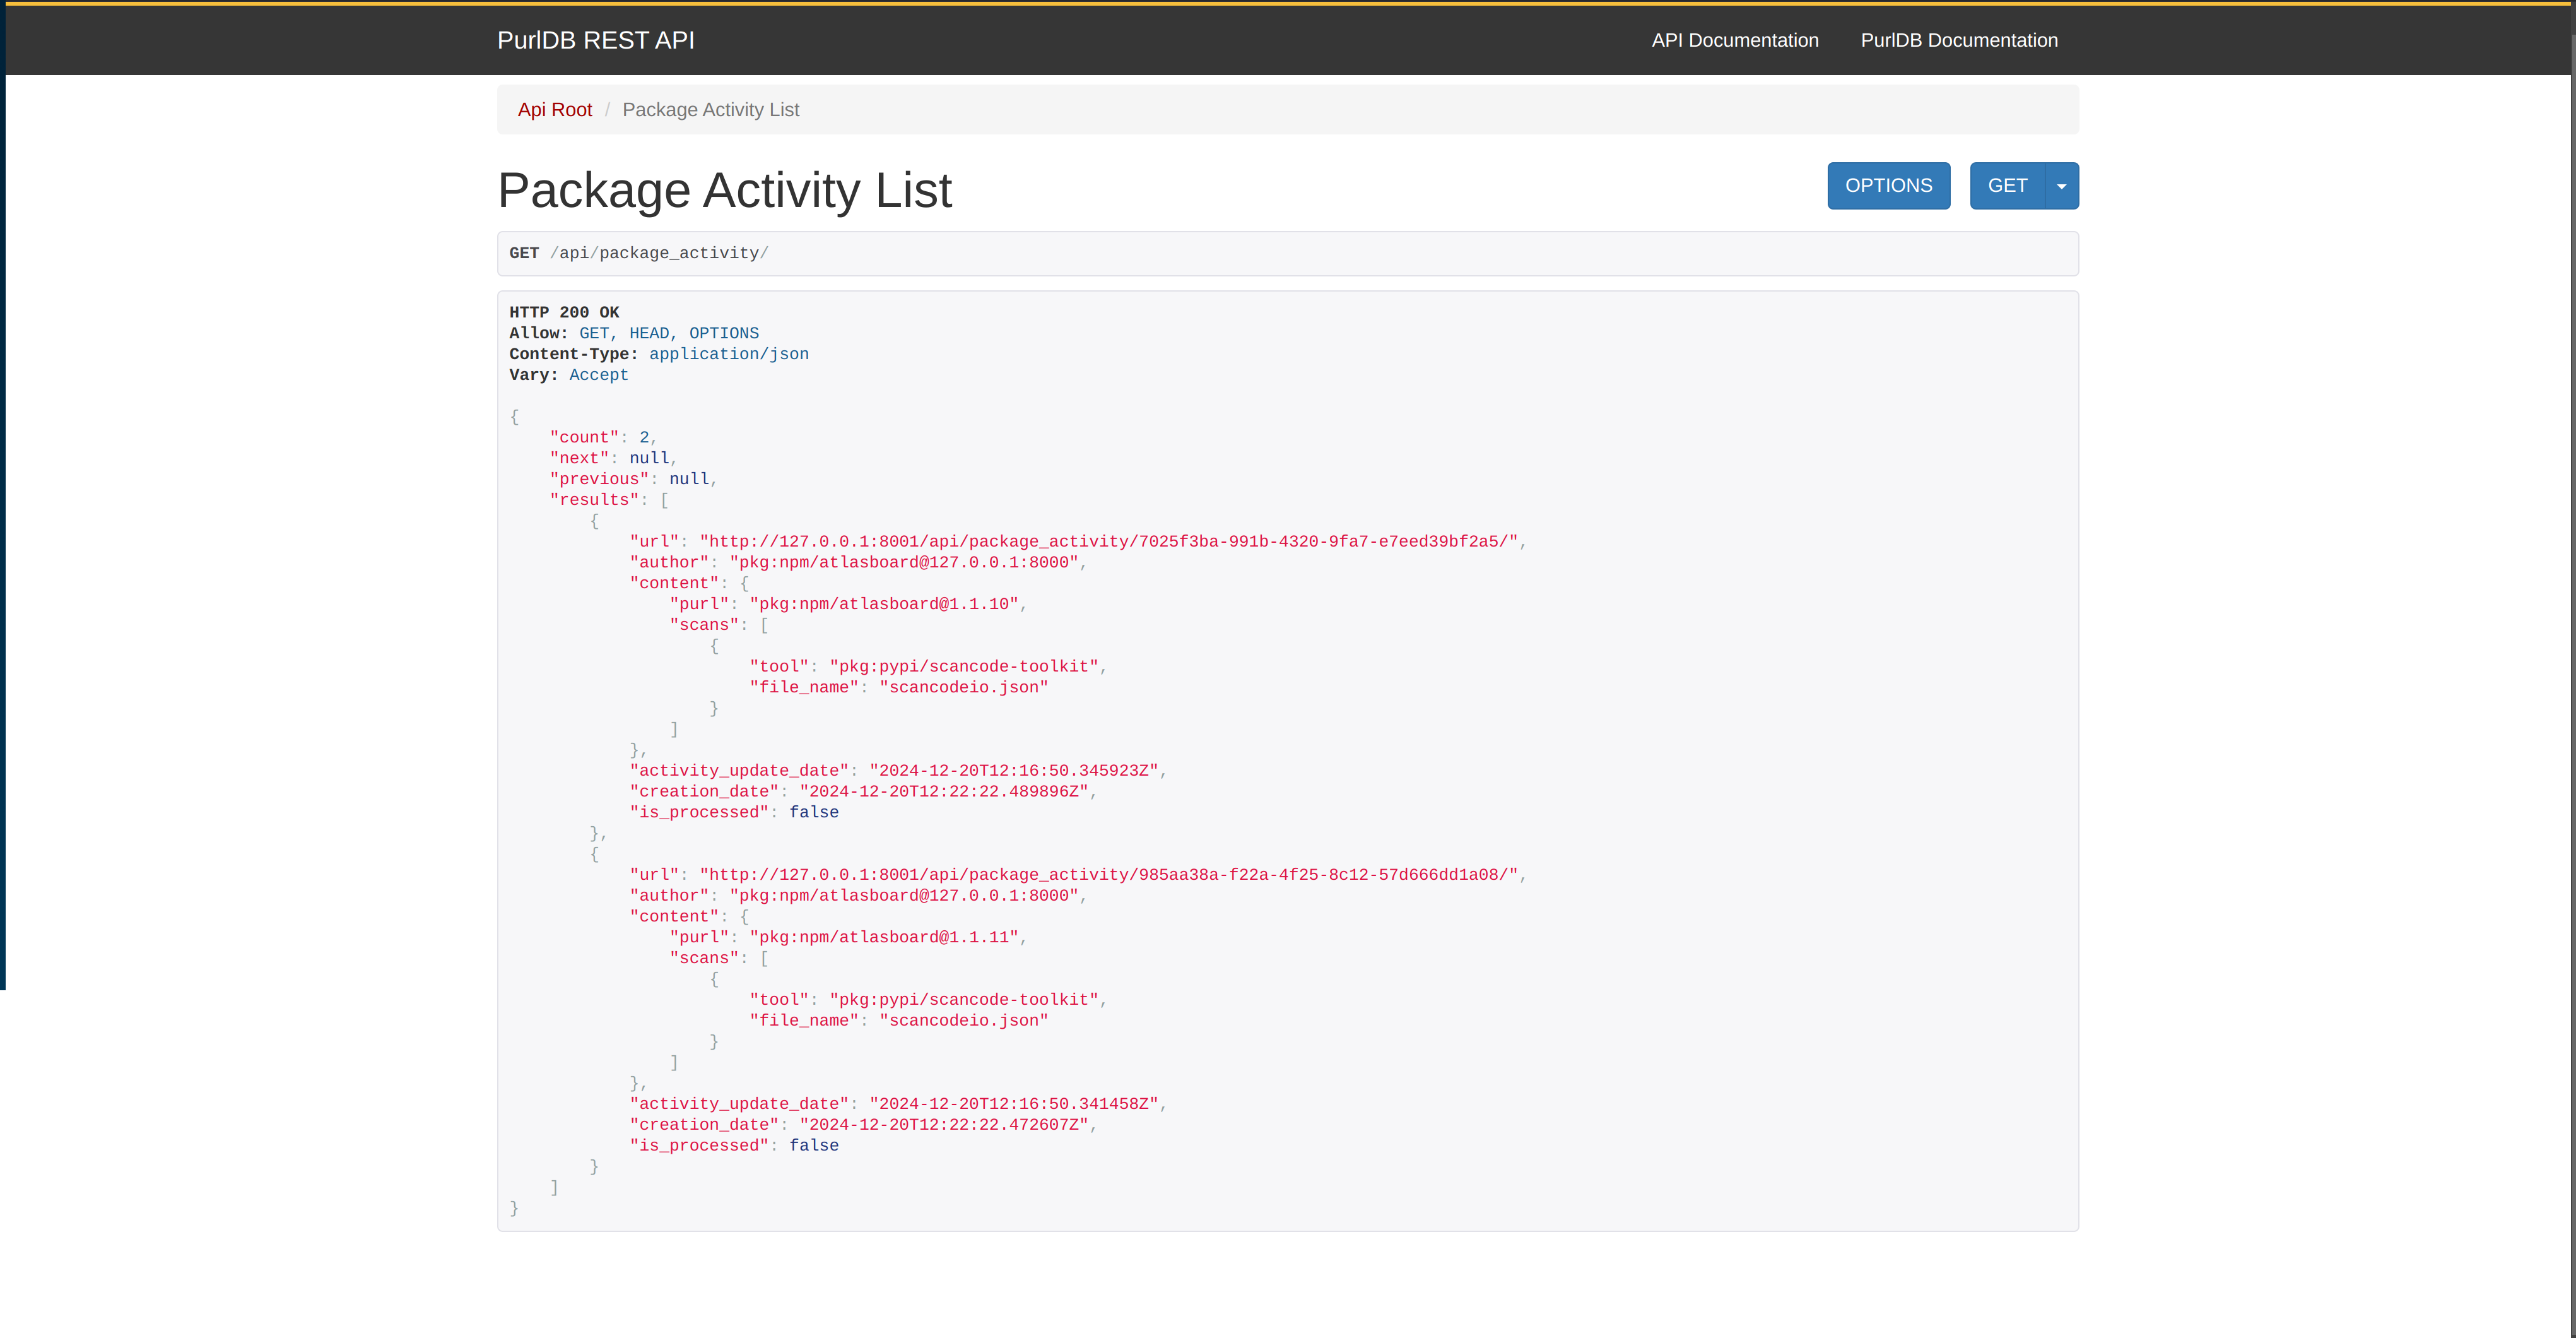
Task: Click the second result's scancodeio.json file name
Action: [964, 1020]
